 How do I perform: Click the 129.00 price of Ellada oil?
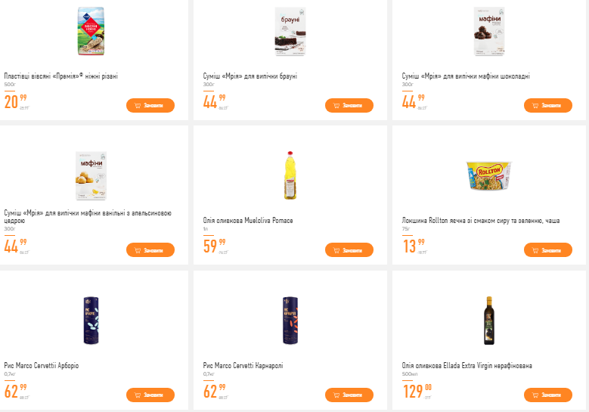[x=417, y=391]
